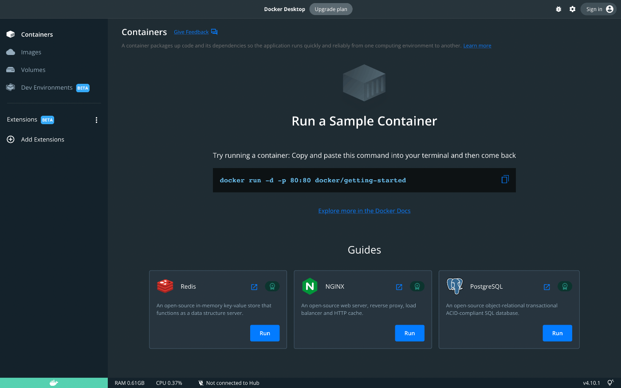The height and width of the screenshot is (388, 621).
Task: Click the v4.10.1 version label
Action: coord(591,383)
